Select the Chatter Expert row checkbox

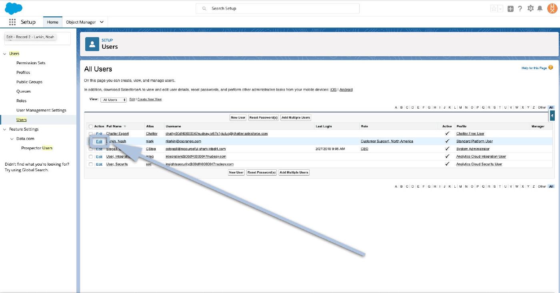point(91,134)
